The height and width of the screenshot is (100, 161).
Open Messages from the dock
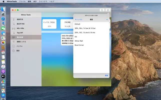coord(3,33)
